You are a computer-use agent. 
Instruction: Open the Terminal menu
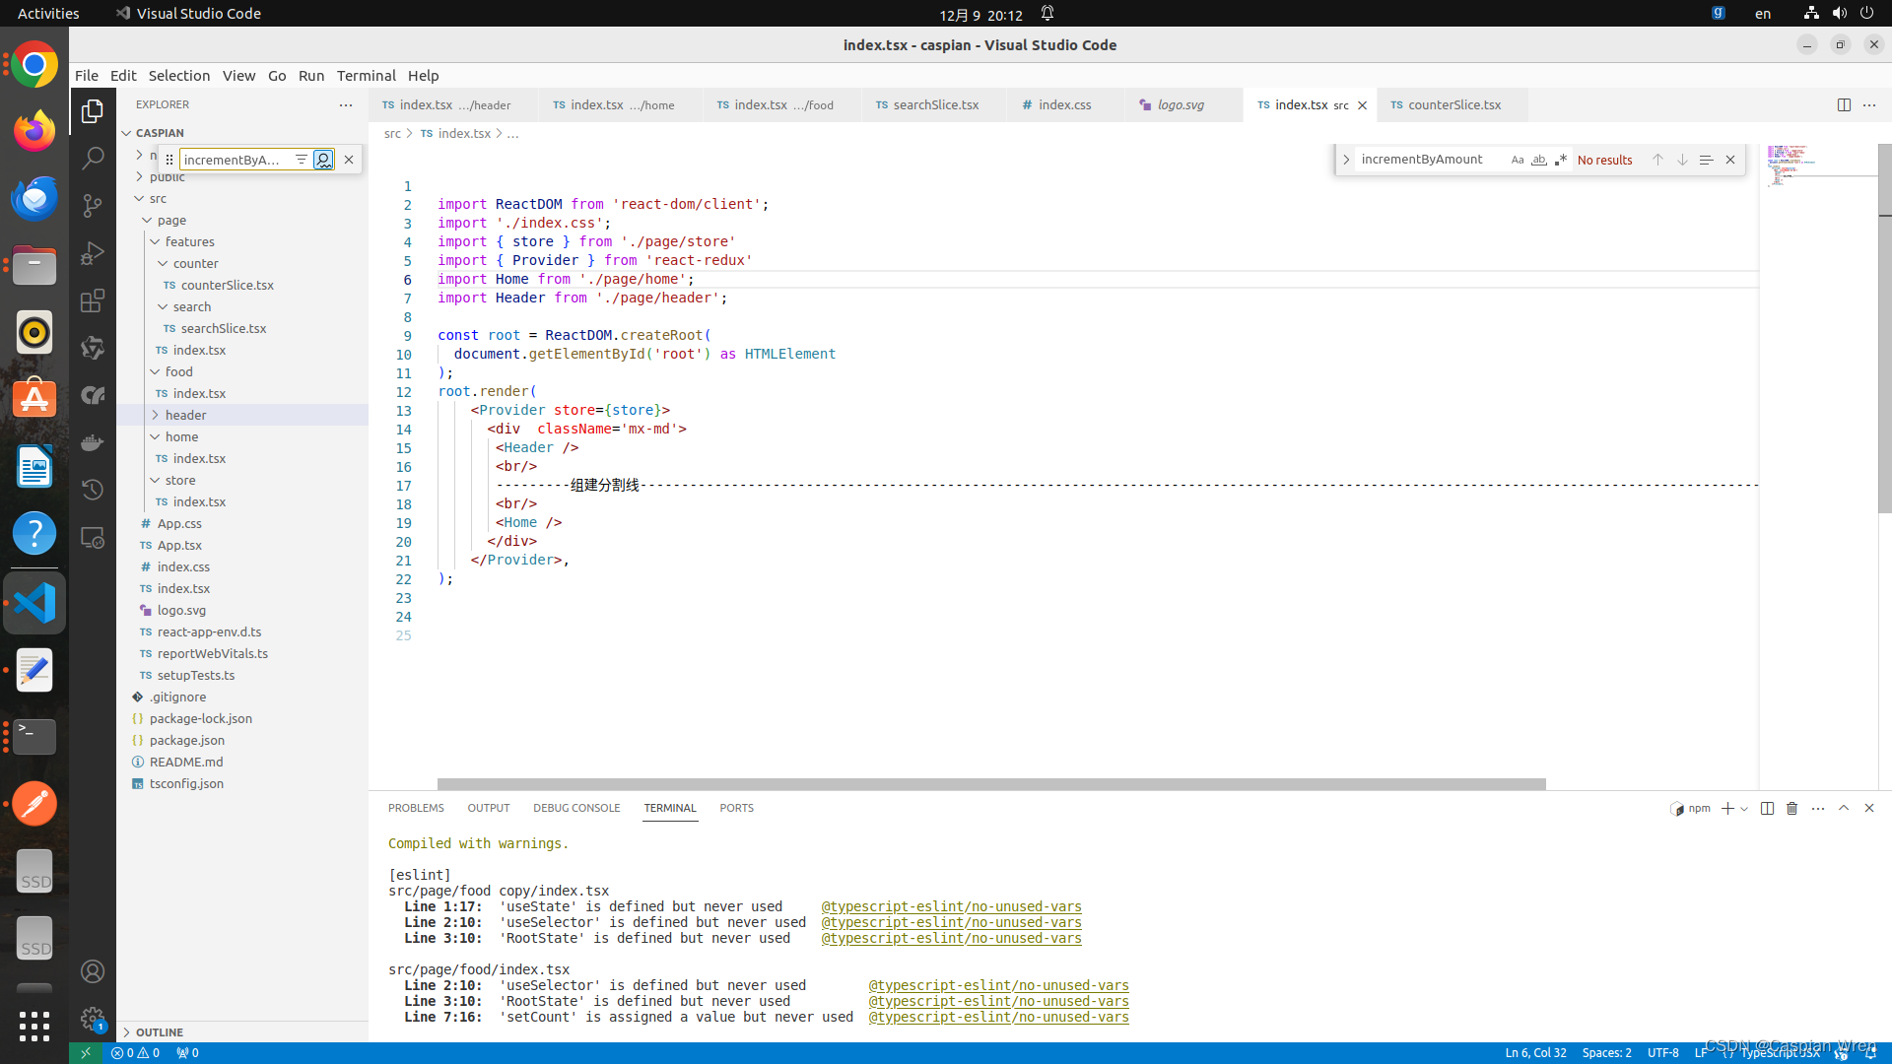(366, 76)
